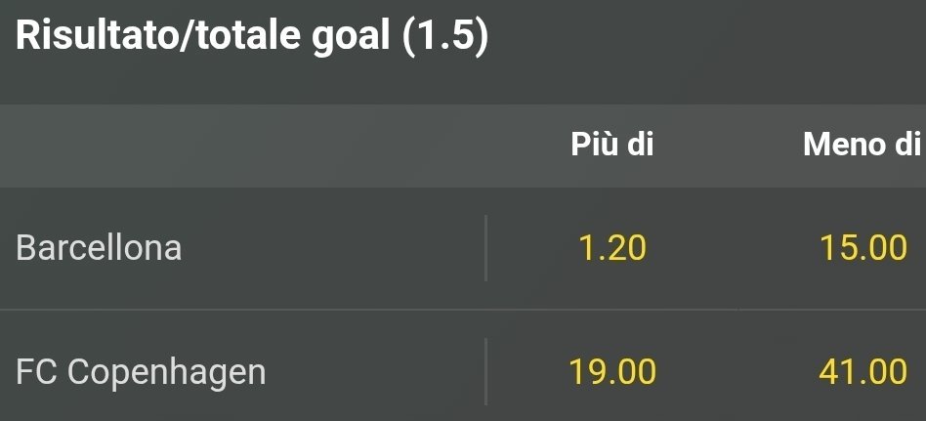Click the Più di column header
This screenshot has width=926, height=421.
coord(612,146)
